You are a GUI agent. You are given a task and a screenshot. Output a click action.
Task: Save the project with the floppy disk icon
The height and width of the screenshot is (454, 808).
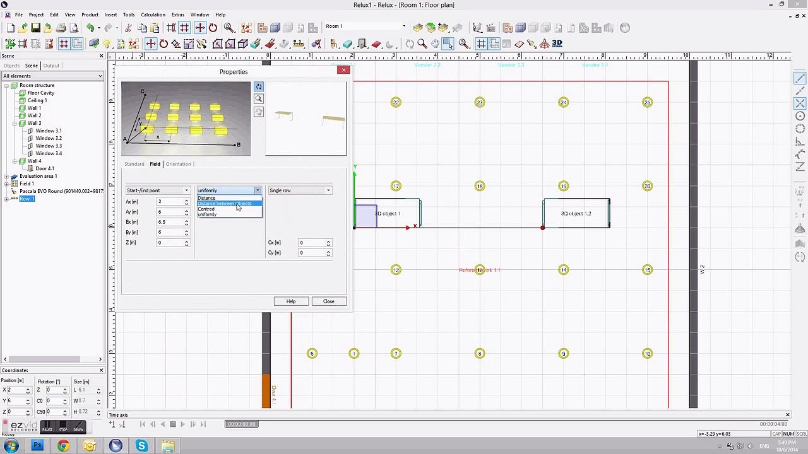pos(36,28)
